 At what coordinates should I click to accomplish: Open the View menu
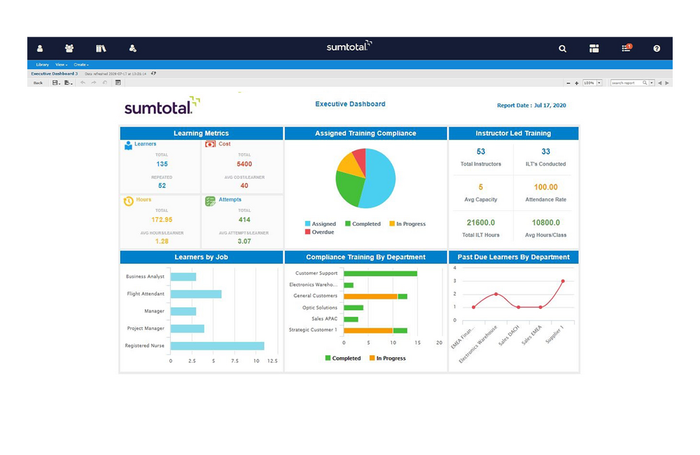point(61,64)
